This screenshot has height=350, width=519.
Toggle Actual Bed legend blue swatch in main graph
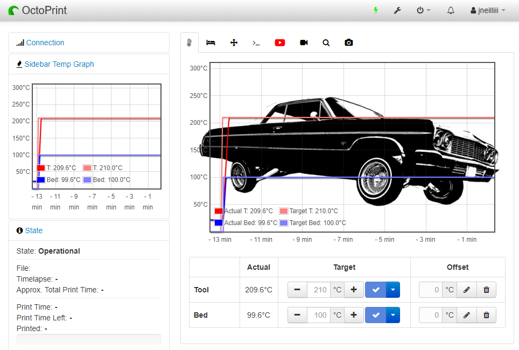[x=219, y=223]
